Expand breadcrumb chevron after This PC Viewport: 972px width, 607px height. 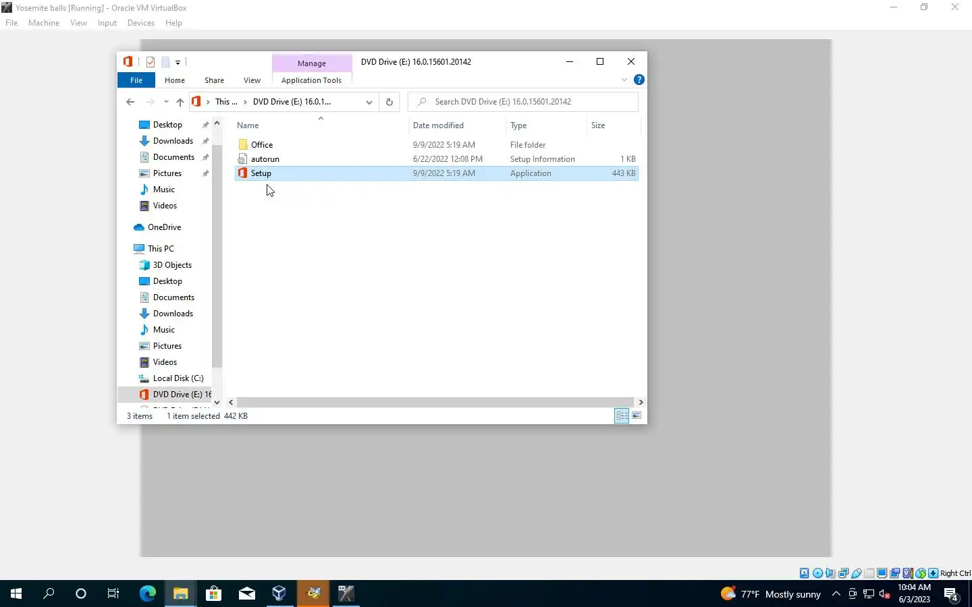(x=245, y=102)
